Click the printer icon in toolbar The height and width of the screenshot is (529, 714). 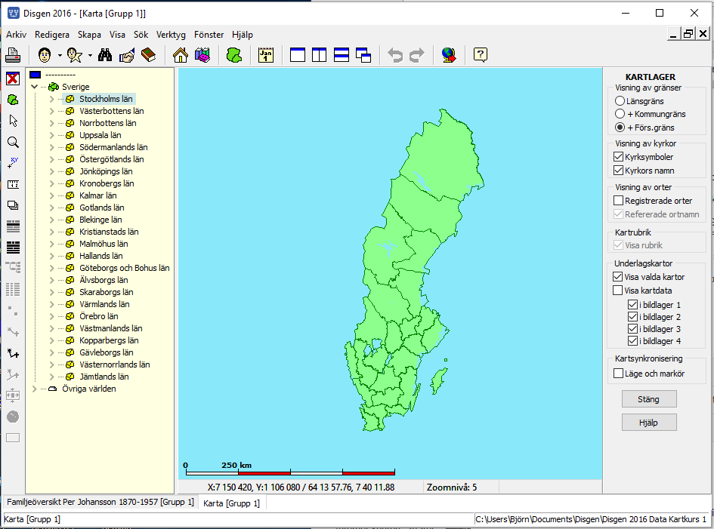[x=13, y=55]
